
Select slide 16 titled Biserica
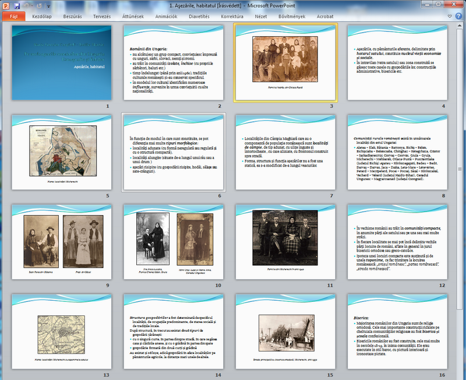pos(397,331)
